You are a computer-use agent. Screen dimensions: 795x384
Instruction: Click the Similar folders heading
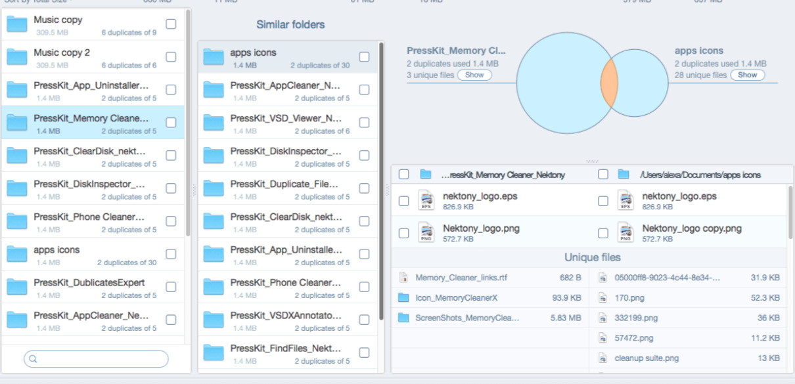tap(290, 25)
